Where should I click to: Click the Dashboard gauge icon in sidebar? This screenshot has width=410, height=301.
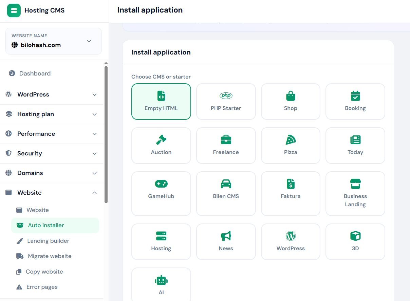[12, 73]
